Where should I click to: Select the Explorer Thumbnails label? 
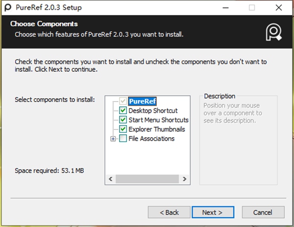tap(157, 129)
